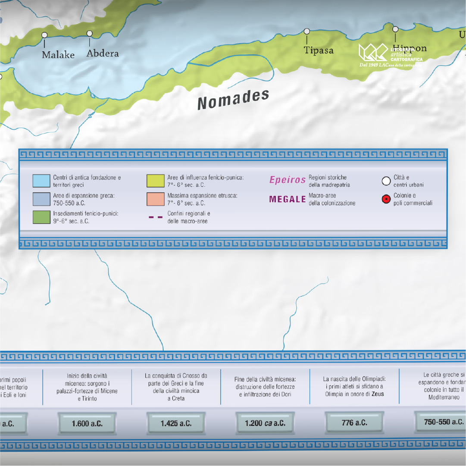Image resolution: width=466 pixels, height=466 pixels.
Task: Click the red Colonie e poli commerciali symbol
Action: click(386, 199)
